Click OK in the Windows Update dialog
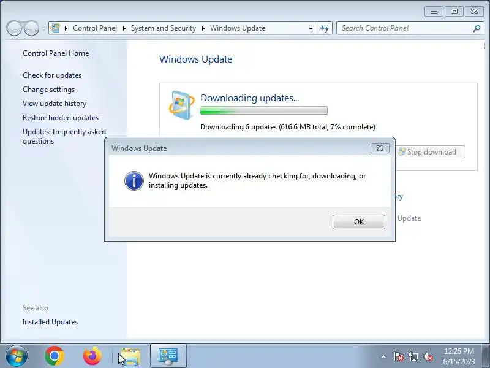490x368 pixels. click(x=359, y=222)
